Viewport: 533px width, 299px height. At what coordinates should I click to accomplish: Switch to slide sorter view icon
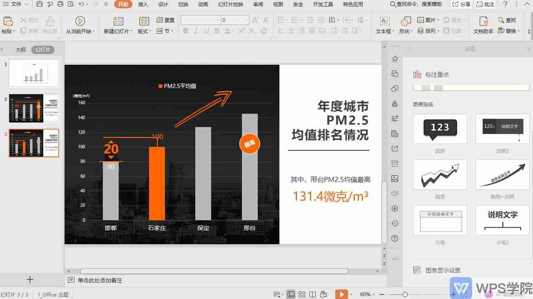coord(302,294)
